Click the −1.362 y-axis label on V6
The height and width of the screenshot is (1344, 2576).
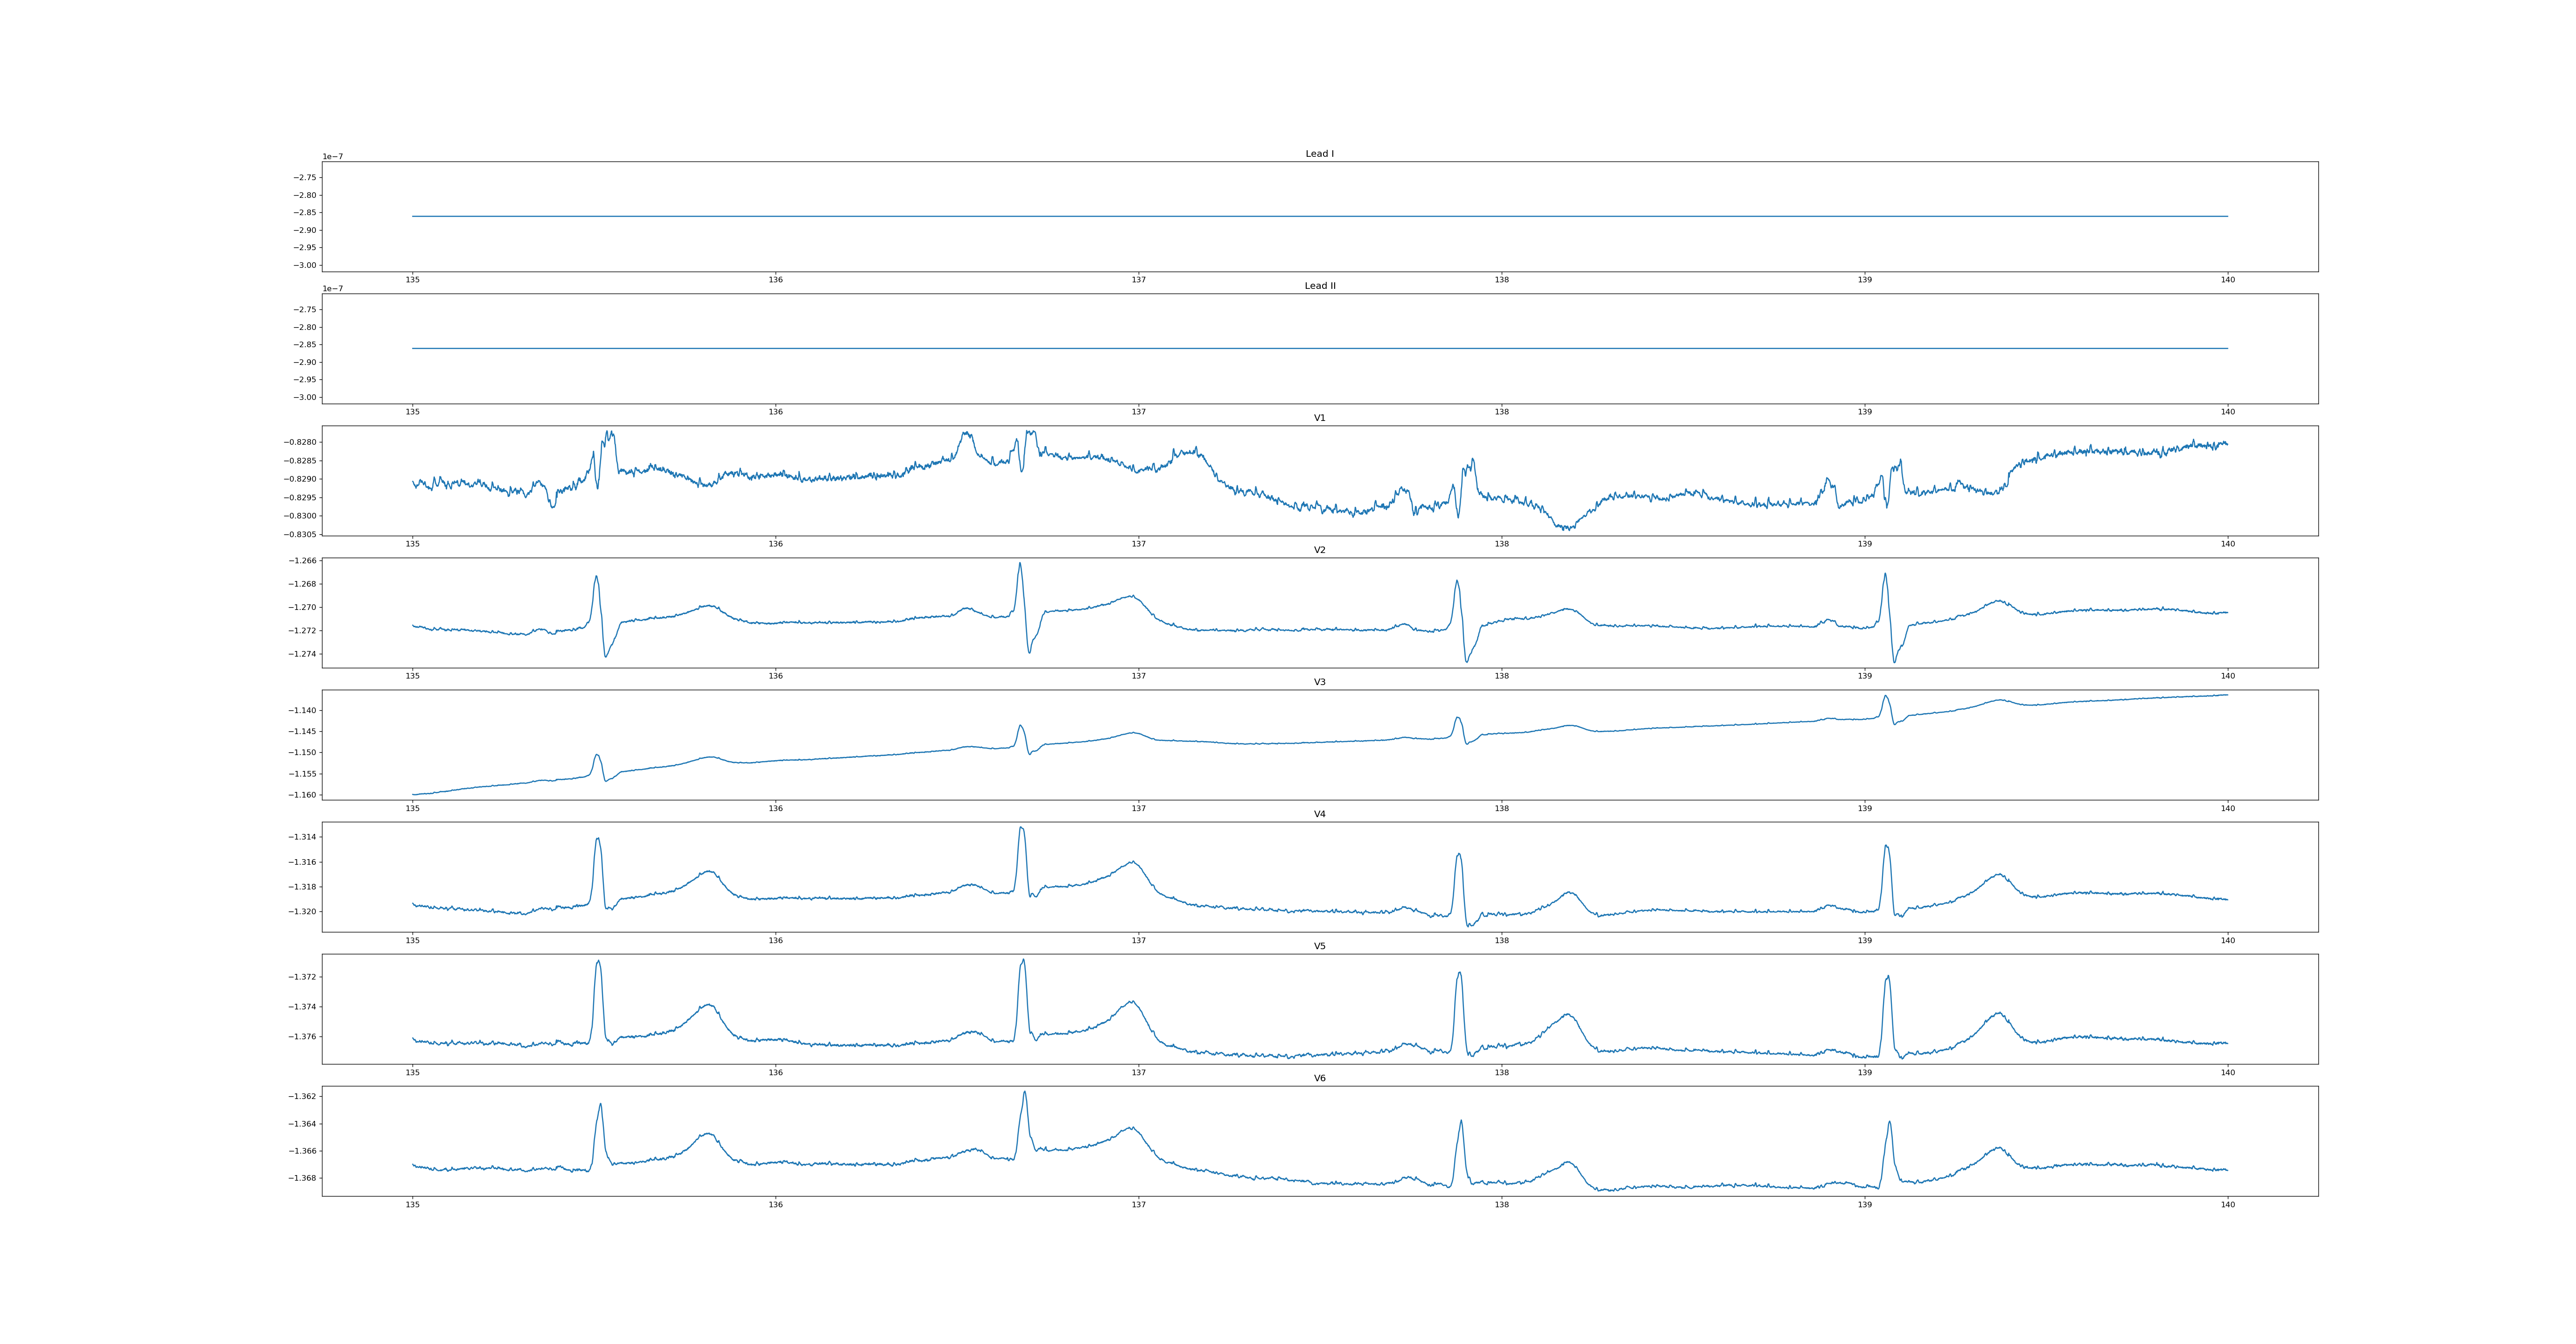point(302,1097)
